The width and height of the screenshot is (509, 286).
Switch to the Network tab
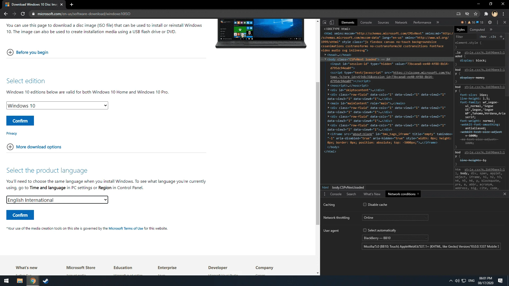[x=401, y=23]
